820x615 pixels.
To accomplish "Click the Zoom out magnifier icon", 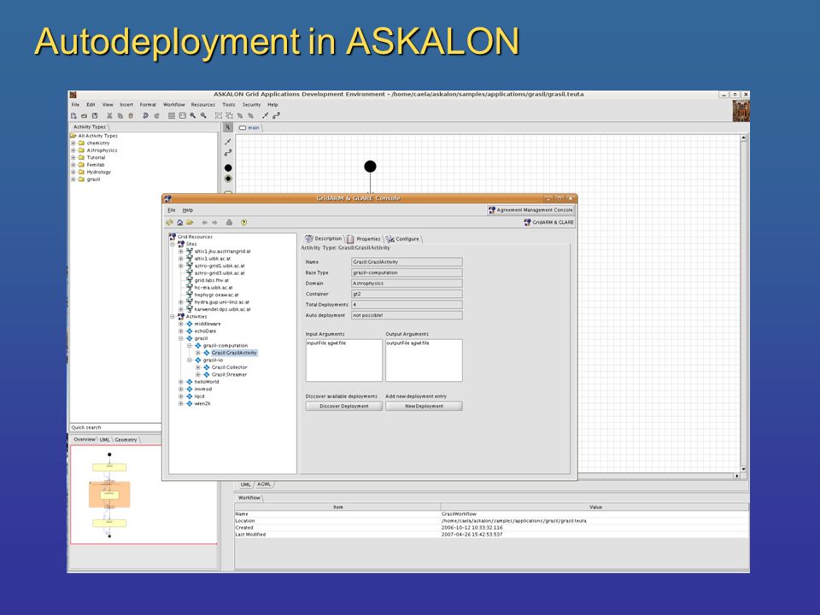I will 203,115.
